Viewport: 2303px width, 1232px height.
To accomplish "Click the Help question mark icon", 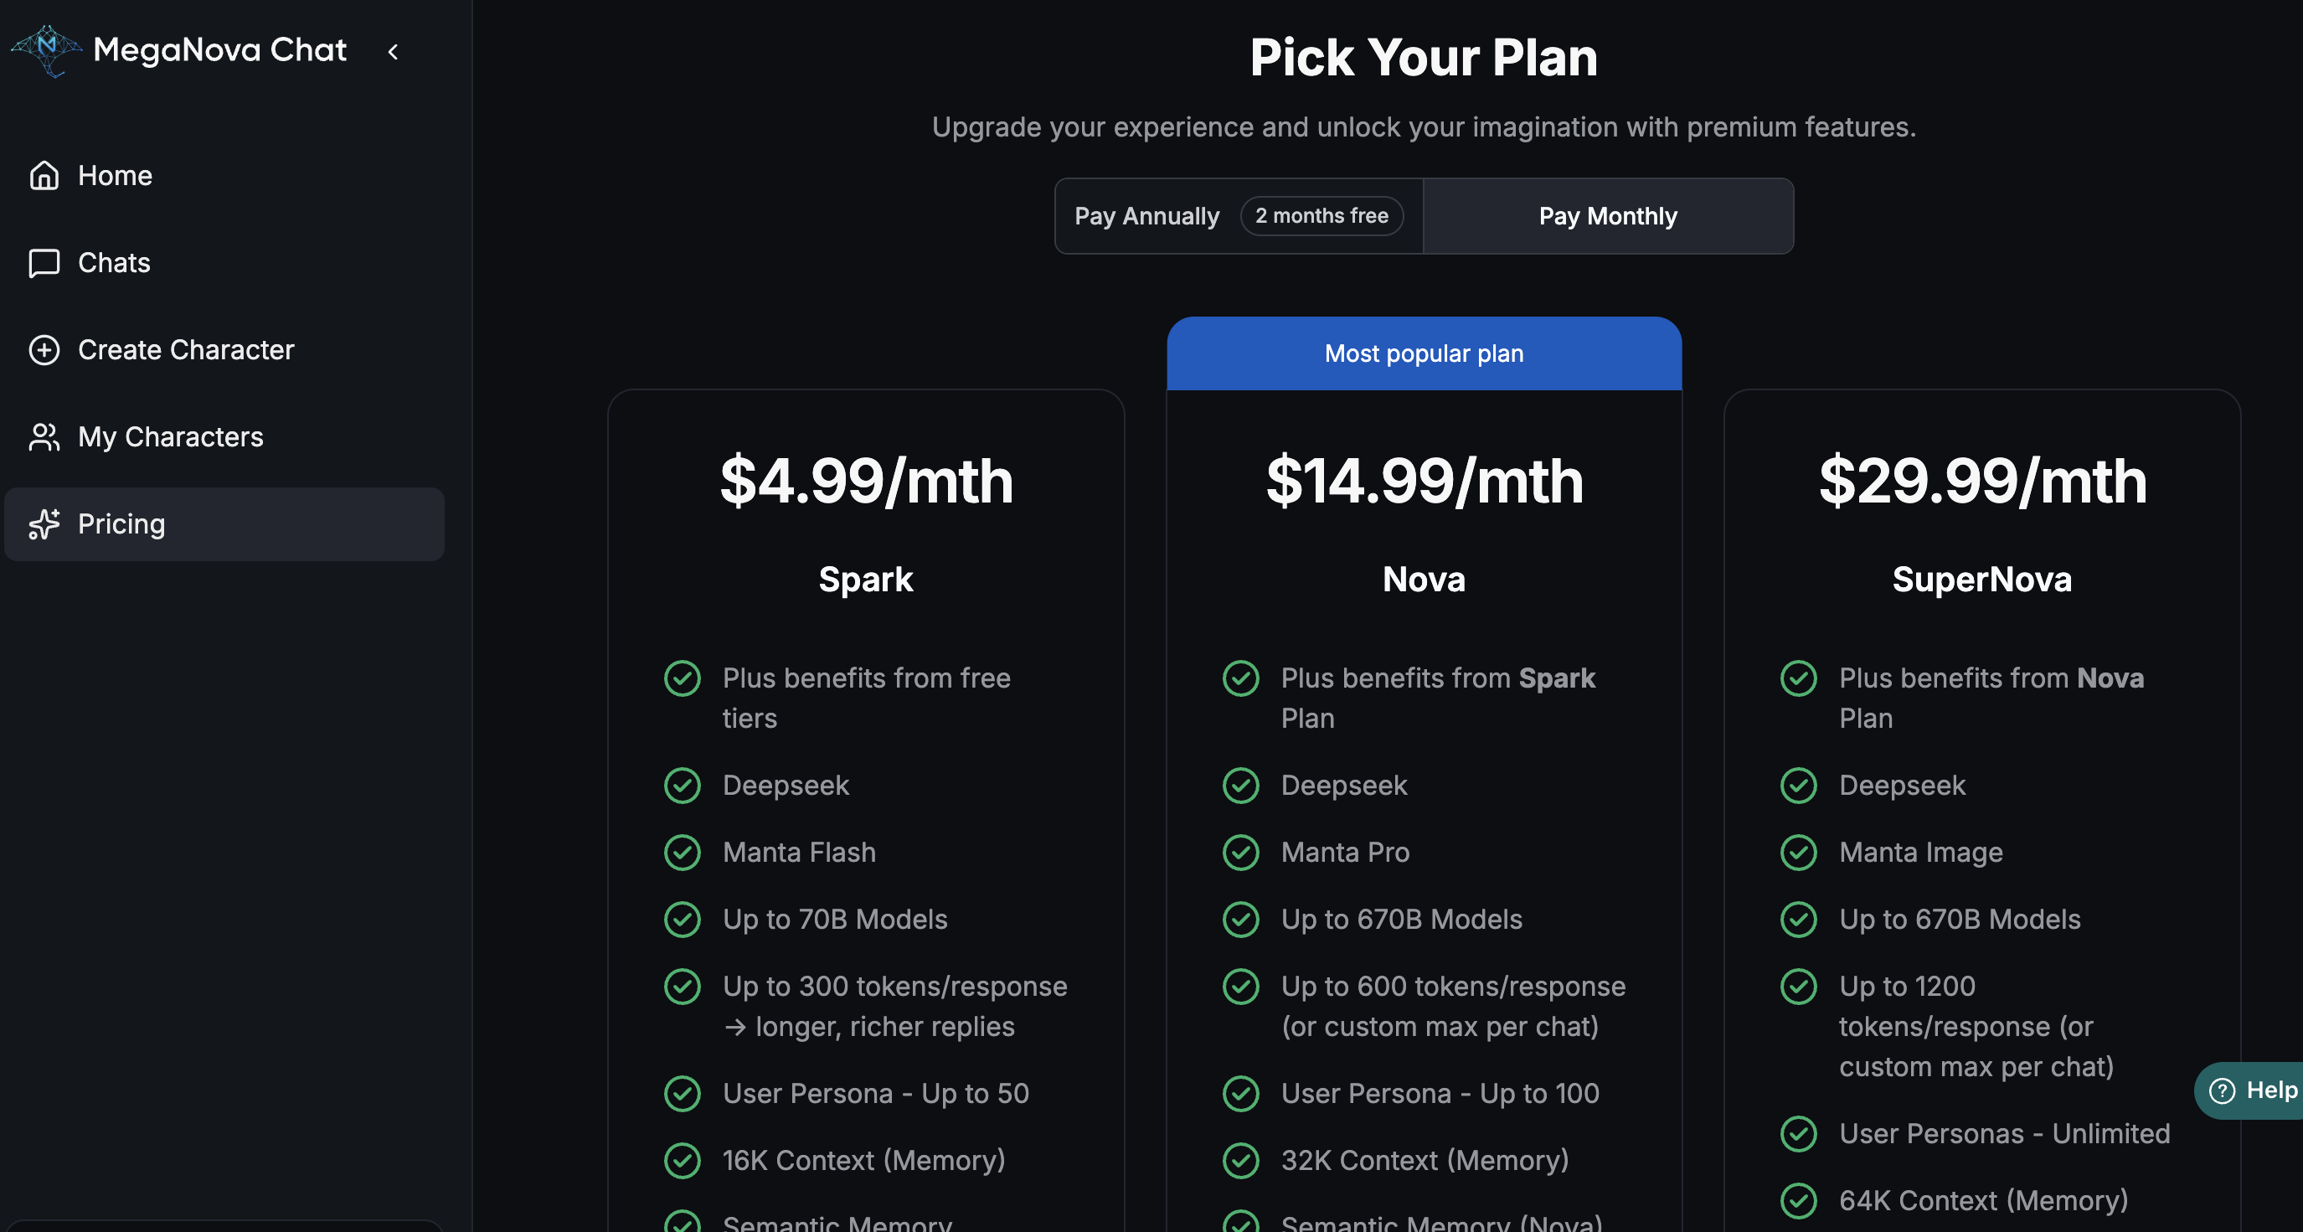I will (x=2222, y=1090).
